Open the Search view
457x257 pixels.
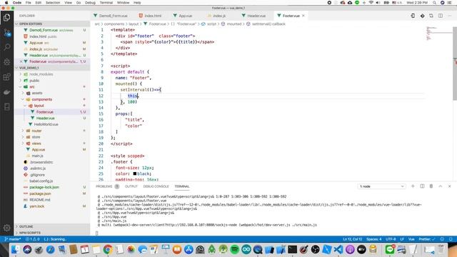(6, 47)
